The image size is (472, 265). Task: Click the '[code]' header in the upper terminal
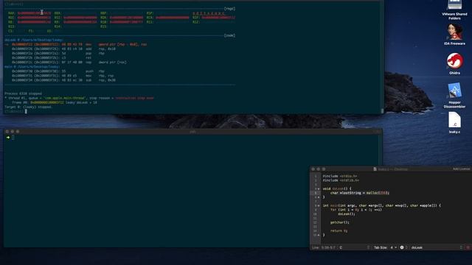pos(229,35)
